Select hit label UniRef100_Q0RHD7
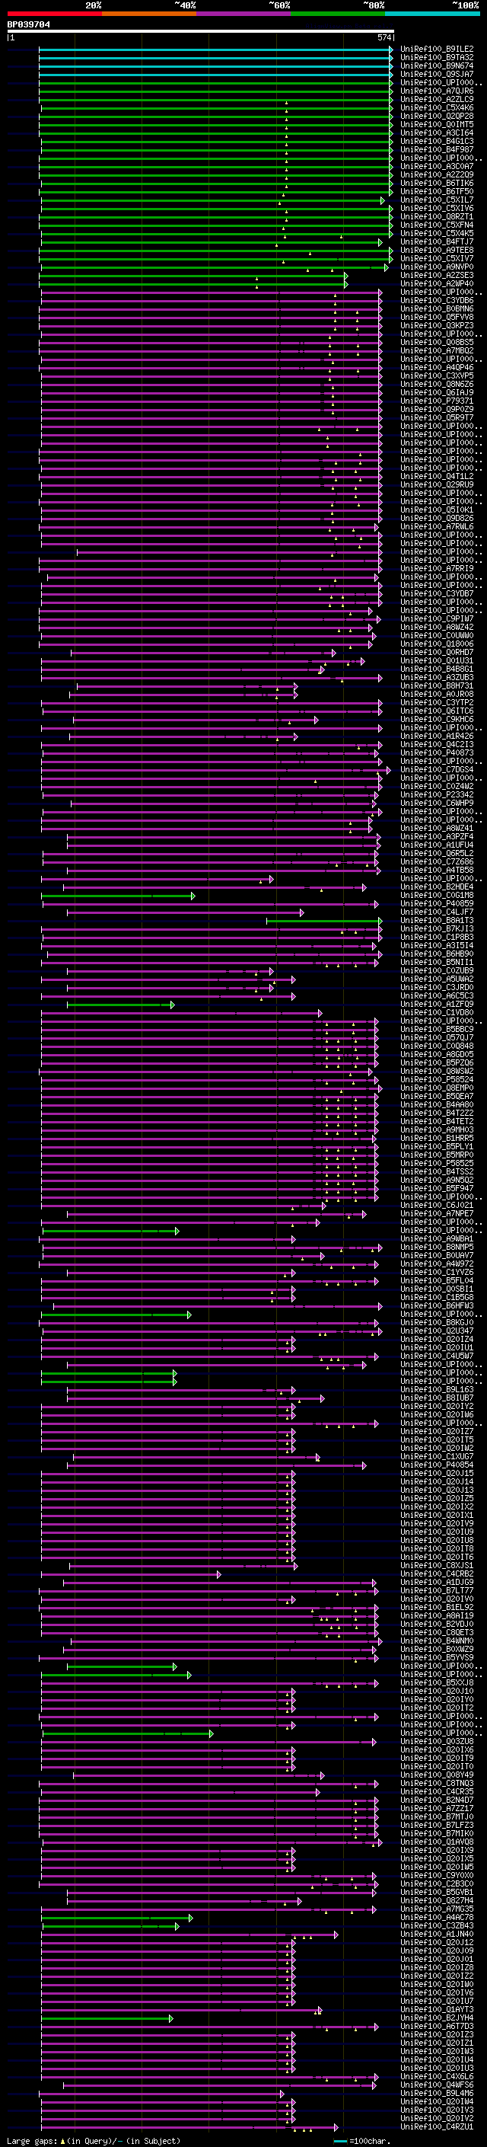This screenshot has width=487, height=2147. coord(437,652)
